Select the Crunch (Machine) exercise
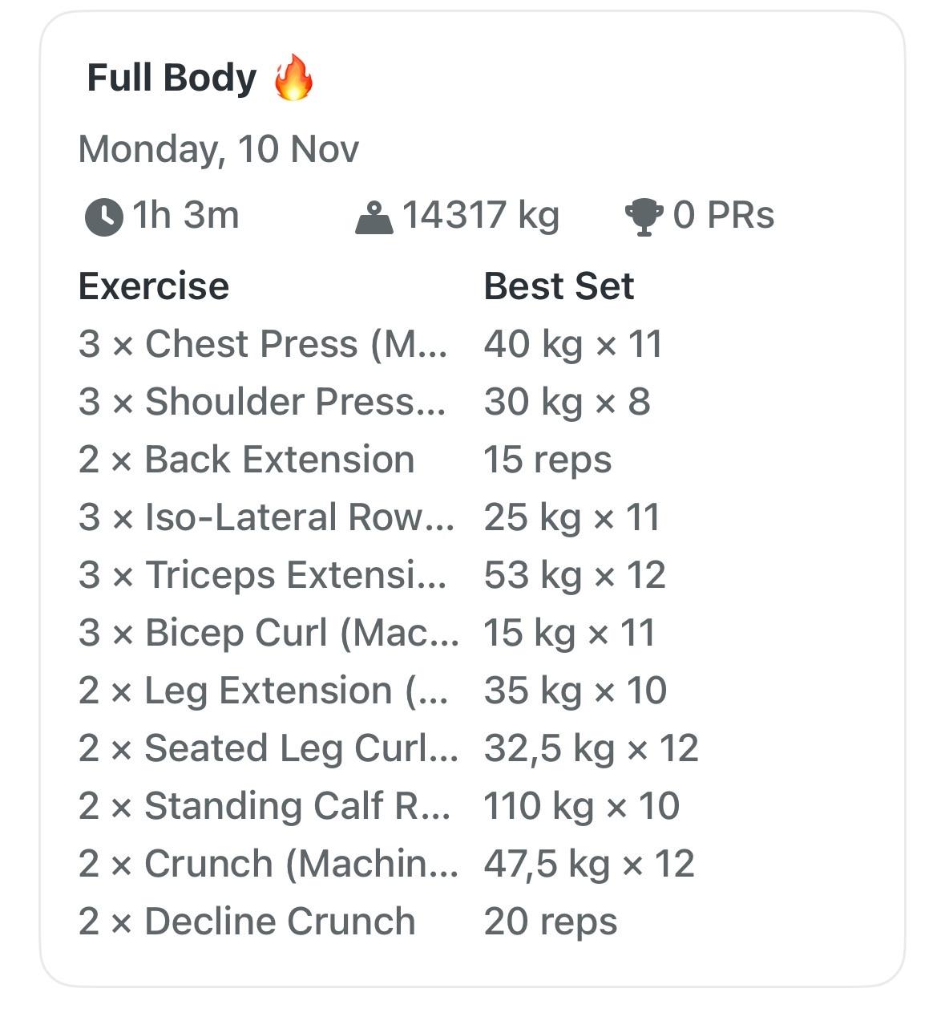The height and width of the screenshot is (1017, 945). pos(269,864)
